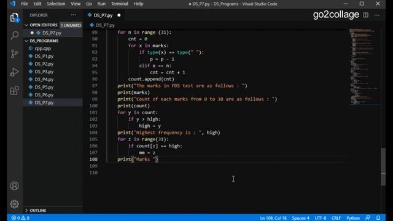Click the notifications bell in status bar
The image size is (393, 221).
click(x=378, y=218)
